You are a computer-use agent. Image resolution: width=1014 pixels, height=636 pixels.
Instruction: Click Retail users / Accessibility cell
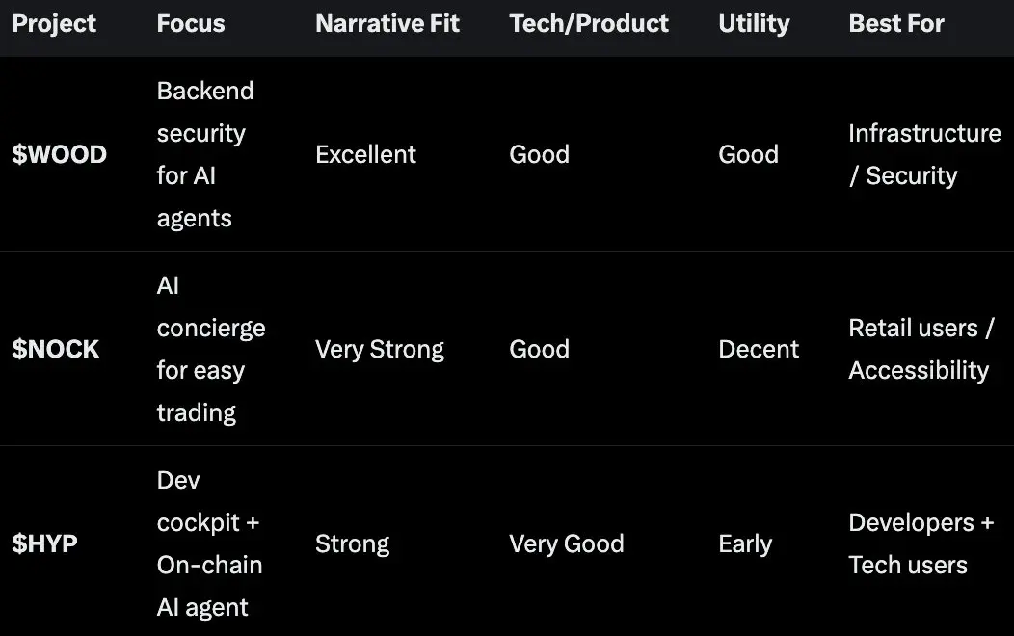[x=921, y=349]
